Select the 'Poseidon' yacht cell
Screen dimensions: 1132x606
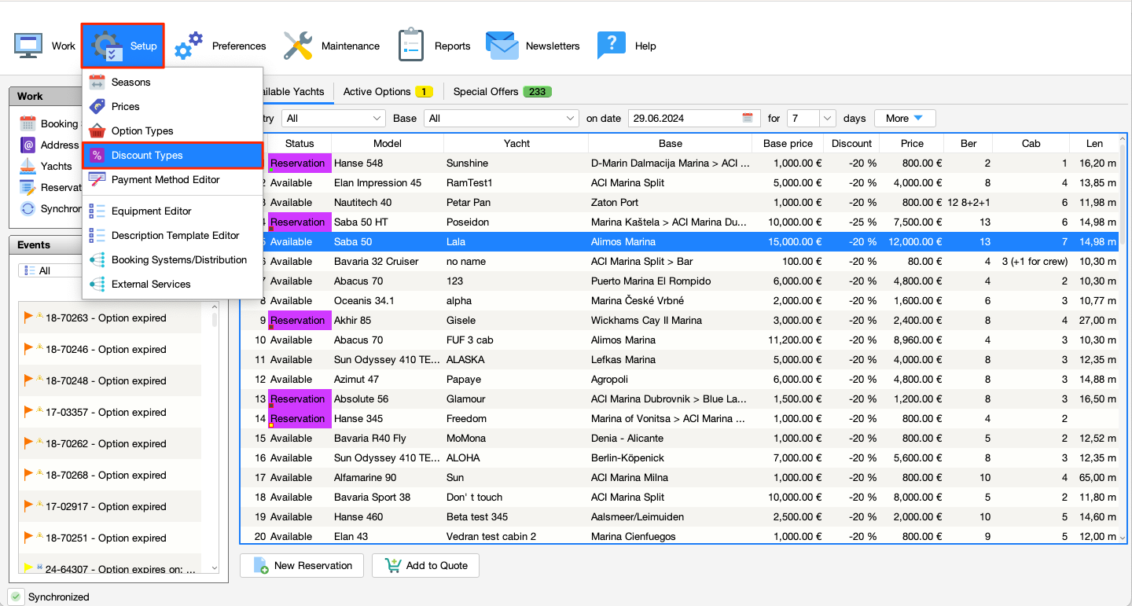(516, 222)
